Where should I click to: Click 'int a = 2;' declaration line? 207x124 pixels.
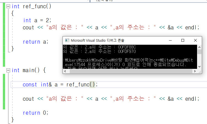pos(37,20)
